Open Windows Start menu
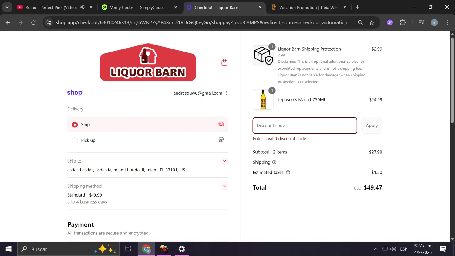Screen dimensions: 455x256 point(8,249)
